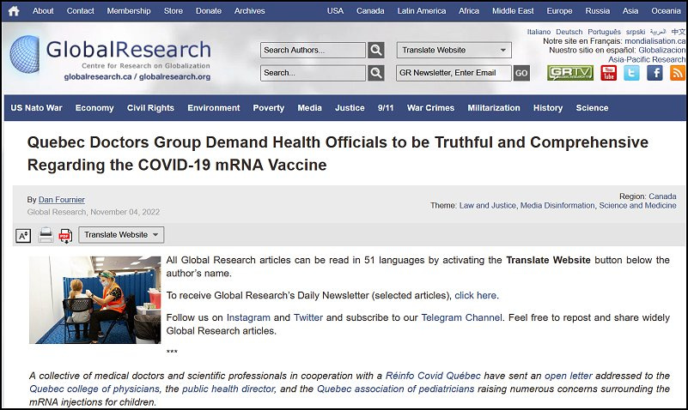Open the 9/11 category
Image resolution: width=688 pixels, height=410 pixels.
pos(386,108)
